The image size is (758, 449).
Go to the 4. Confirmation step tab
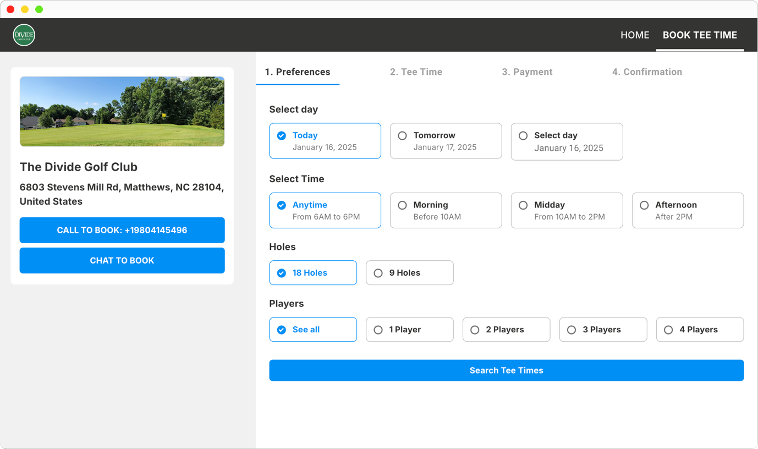coord(647,72)
